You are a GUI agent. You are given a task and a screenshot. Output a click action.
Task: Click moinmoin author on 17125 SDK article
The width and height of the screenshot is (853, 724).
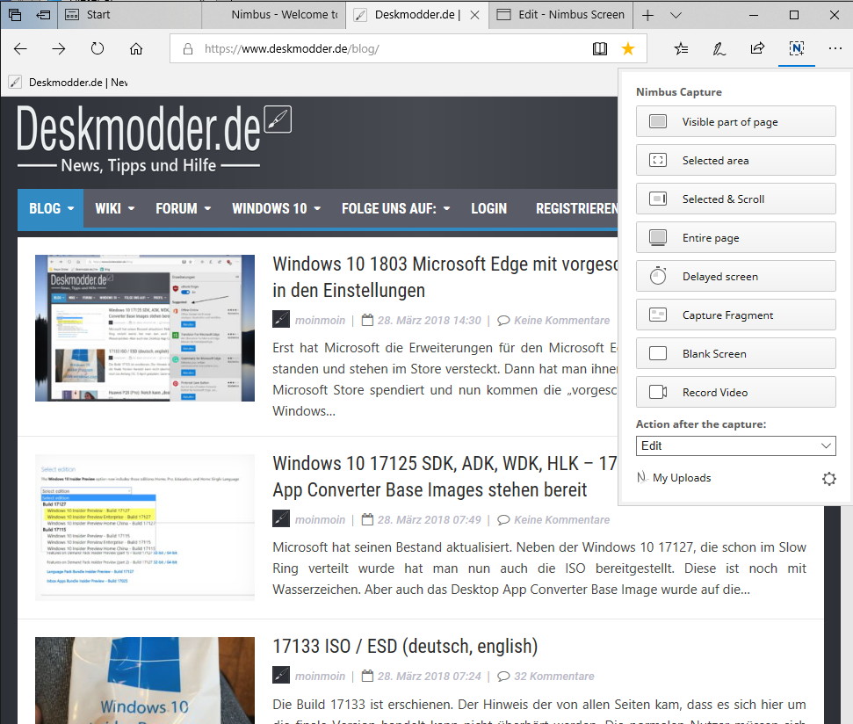click(x=320, y=520)
